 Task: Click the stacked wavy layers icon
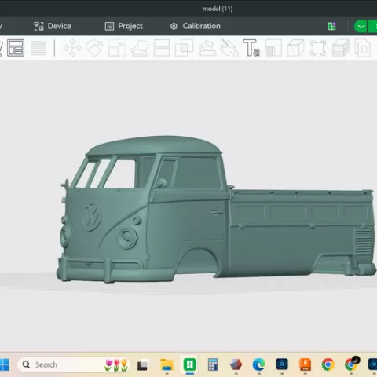tap(341, 48)
